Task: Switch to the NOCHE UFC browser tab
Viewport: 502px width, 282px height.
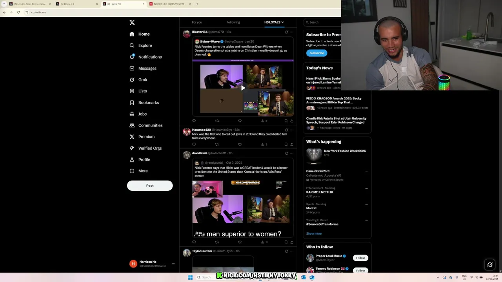Action: (169, 4)
